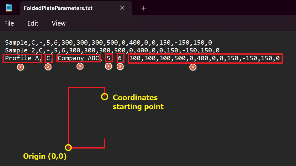296x166 pixels.
Task: Click the Notepad app icon in title bar
Action: click(x=9, y=8)
